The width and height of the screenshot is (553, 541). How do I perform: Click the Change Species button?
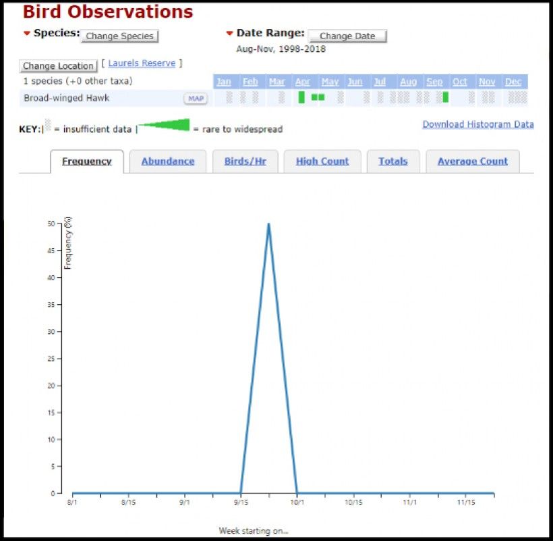point(119,36)
